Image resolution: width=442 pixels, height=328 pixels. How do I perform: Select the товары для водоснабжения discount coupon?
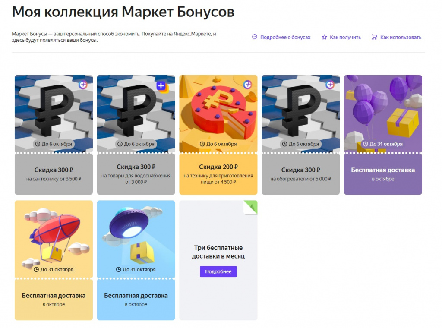pyautogui.click(x=136, y=135)
